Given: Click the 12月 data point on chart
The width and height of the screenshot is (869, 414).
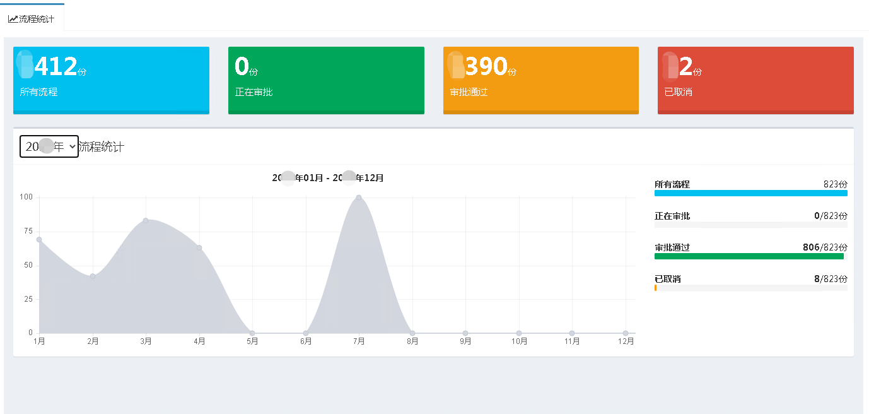Looking at the screenshot, I should 626,333.
